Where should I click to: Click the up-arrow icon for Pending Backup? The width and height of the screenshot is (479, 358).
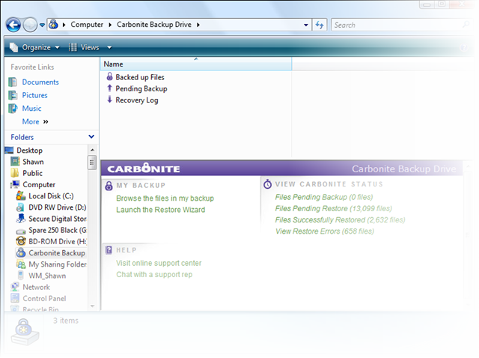[109, 88]
